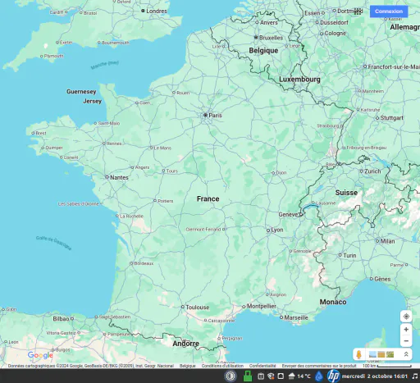Click the Andorre label

pyautogui.click(x=185, y=344)
